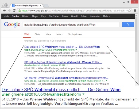Click the Google logo

pos(12,25)
